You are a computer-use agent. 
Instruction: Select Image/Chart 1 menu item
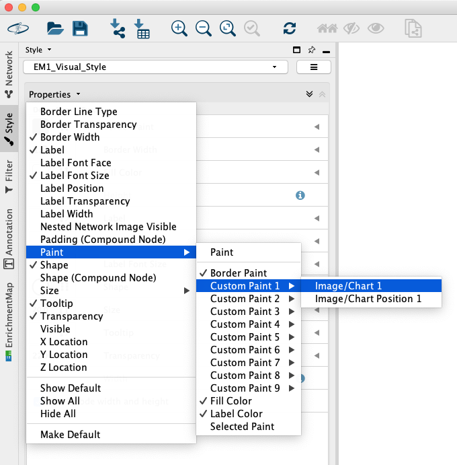pyautogui.click(x=371, y=285)
